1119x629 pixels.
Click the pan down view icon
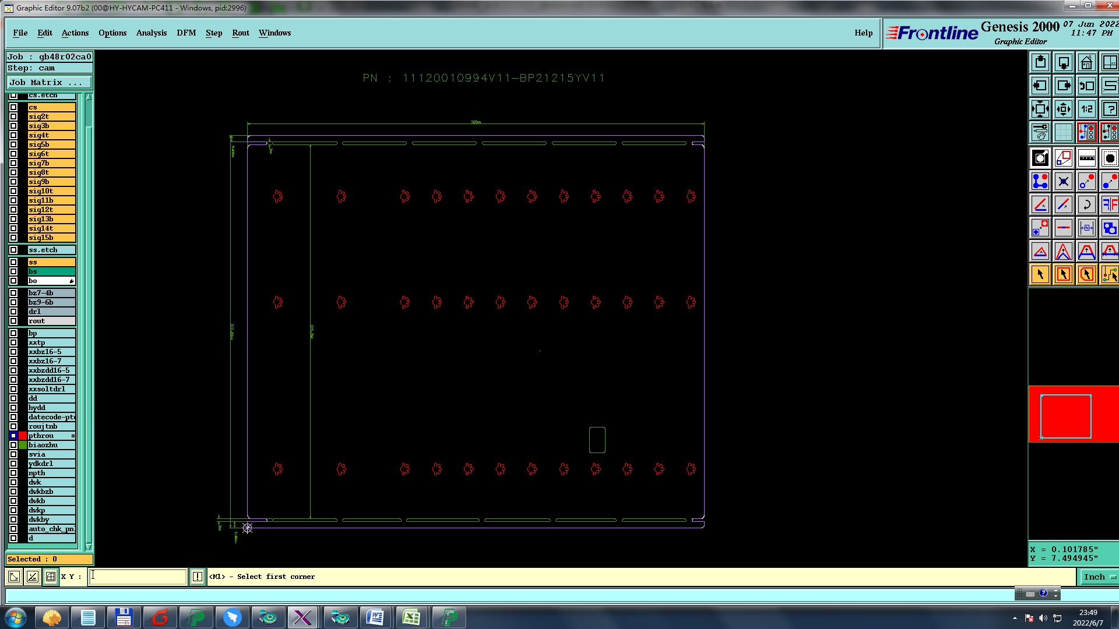click(1064, 62)
